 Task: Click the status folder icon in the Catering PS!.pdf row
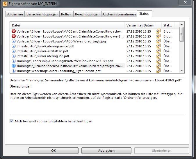tap(158, 56)
